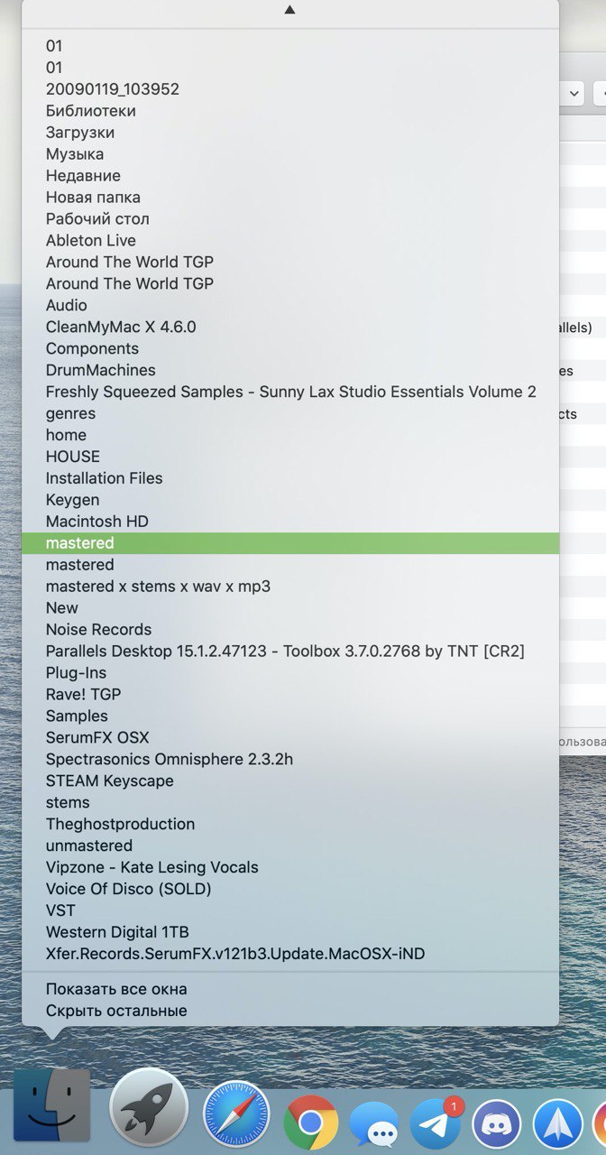Screen dimensions: 606x1155
Task: Select mastered x stems x wav x mp3
Action: coord(290,587)
